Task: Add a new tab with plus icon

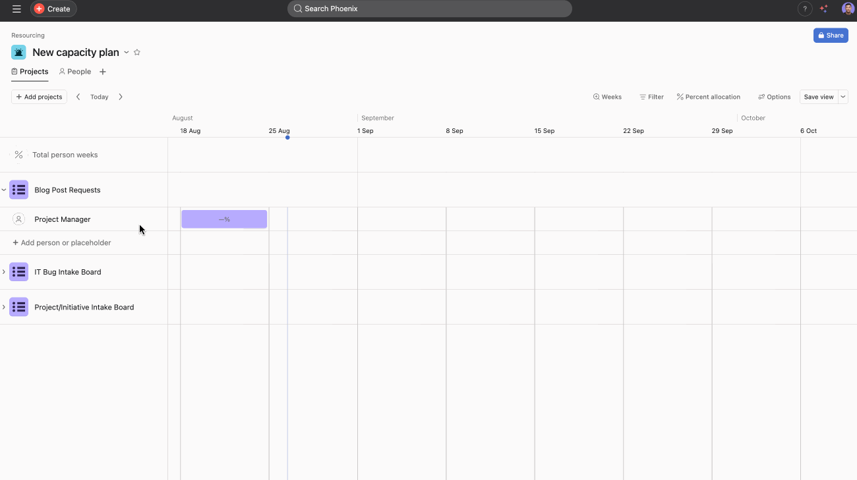Action: click(103, 72)
